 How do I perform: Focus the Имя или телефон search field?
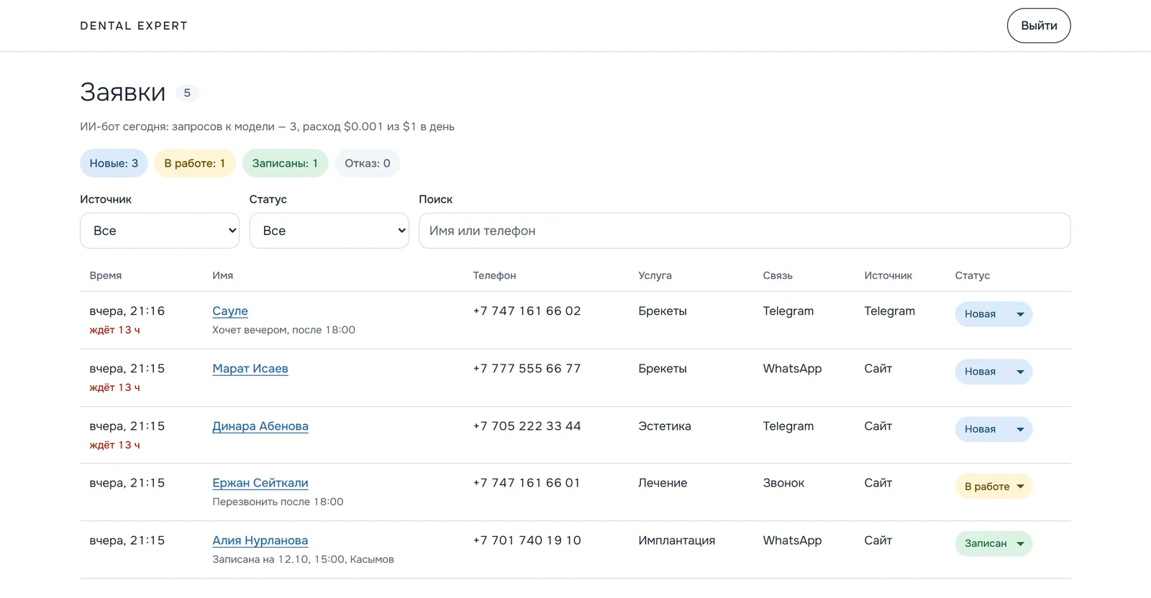tap(745, 231)
